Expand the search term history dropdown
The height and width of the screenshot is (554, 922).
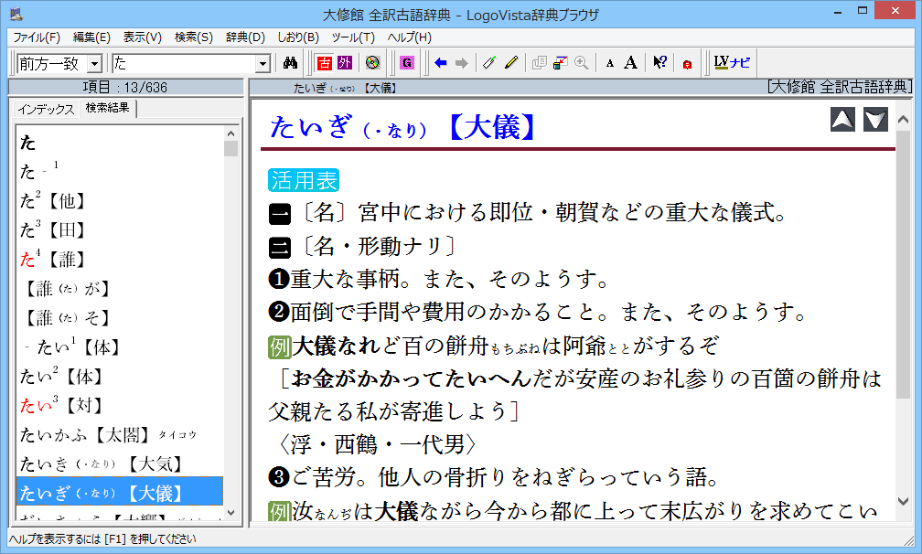pos(263,63)
